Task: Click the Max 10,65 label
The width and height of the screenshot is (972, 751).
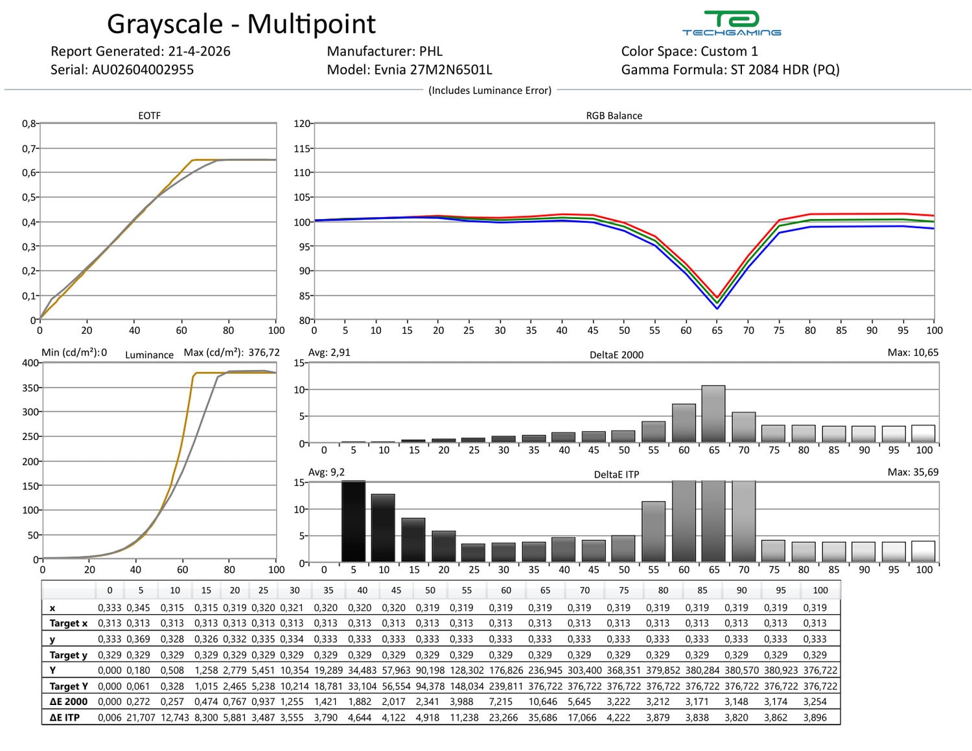Action: coord(913,352)
